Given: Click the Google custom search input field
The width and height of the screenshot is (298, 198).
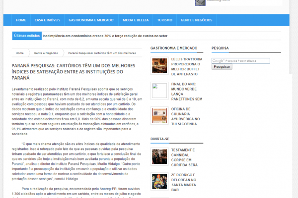Looking at the screenshot, I should pyautogui.click(x=240, y=60).
